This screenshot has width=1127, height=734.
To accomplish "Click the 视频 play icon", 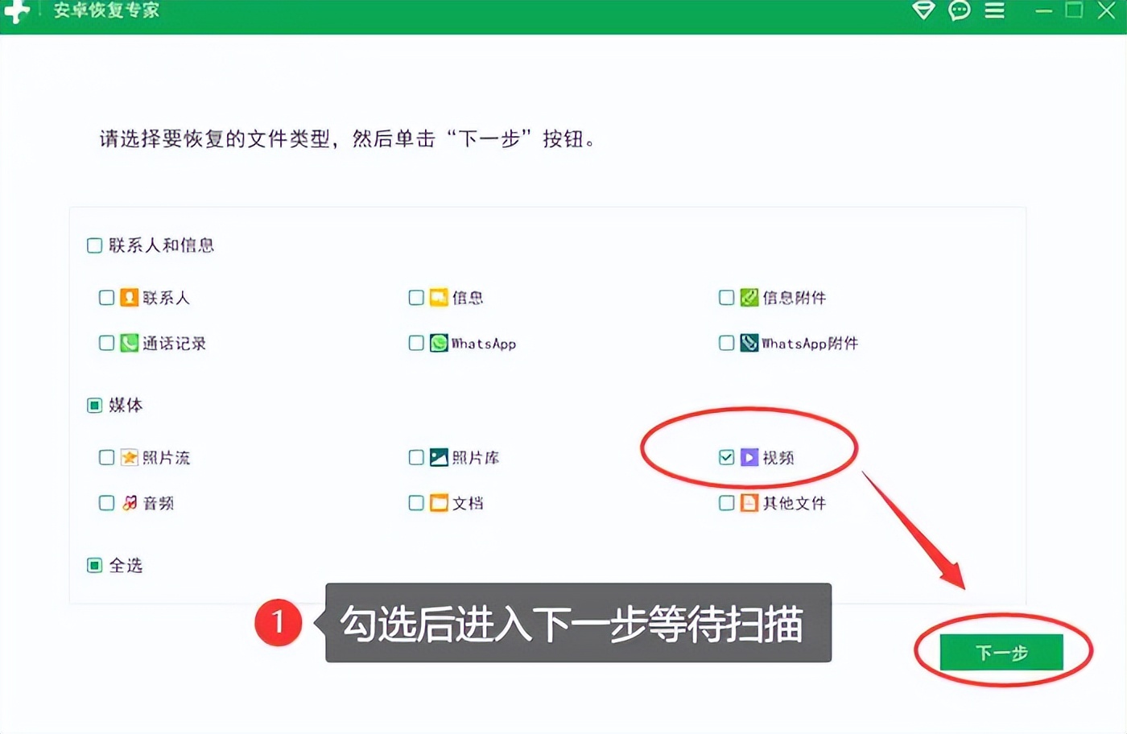I will tap(749, 458).
